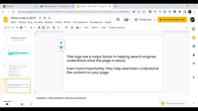Viewport: 198px width, 111px height.
Task: Print the presentation with the printer icon
Action: (x=21, y=27)
